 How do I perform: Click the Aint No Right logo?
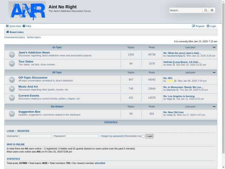pos(27,11)
